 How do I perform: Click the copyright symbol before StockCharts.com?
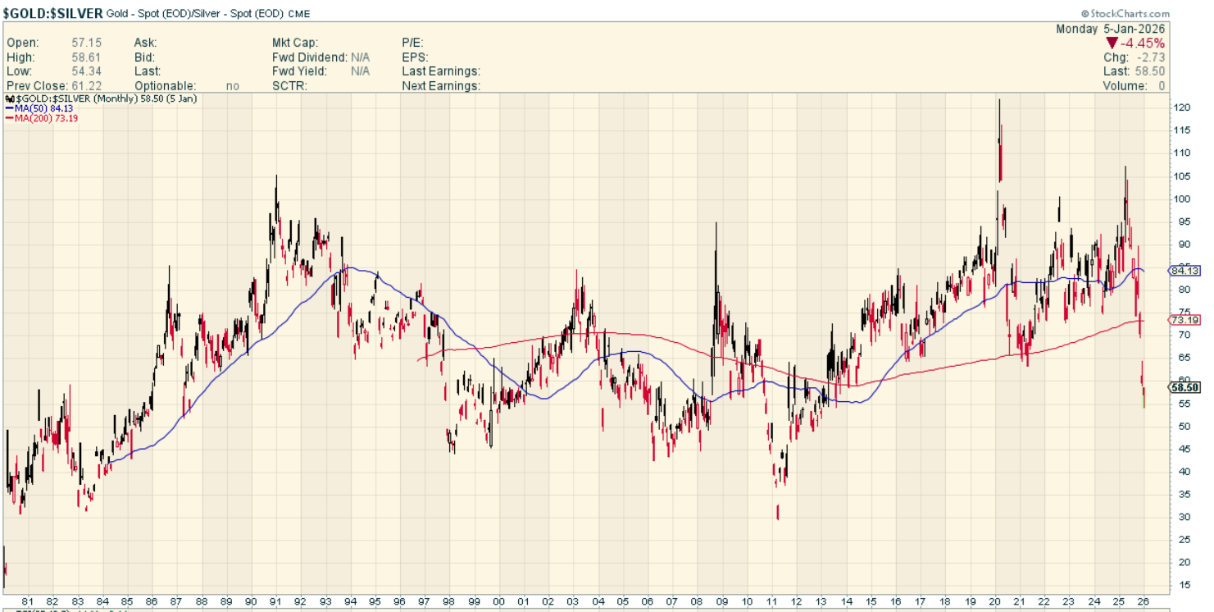[1084, 14]
